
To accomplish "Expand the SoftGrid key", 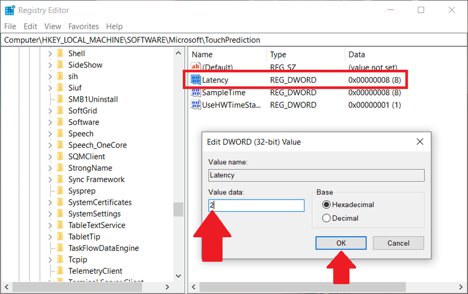I will click(x=50, y=111).
